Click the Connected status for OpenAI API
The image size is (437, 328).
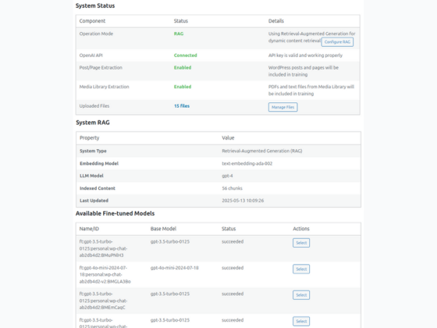click(186, 55)
